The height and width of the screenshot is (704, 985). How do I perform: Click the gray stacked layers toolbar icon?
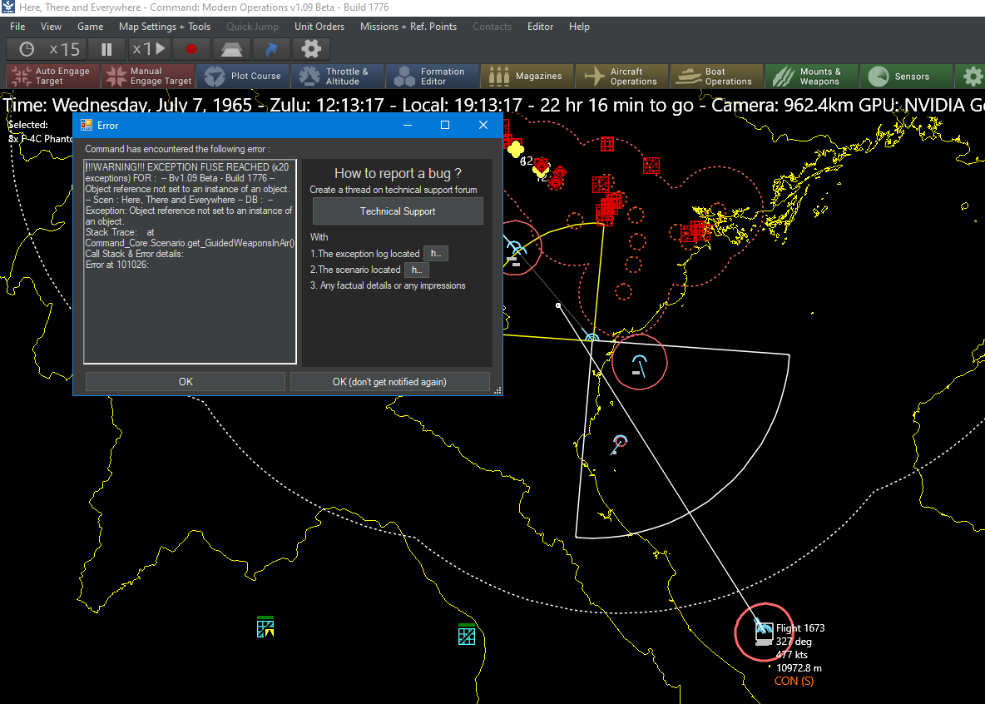(x=231, y=49)
